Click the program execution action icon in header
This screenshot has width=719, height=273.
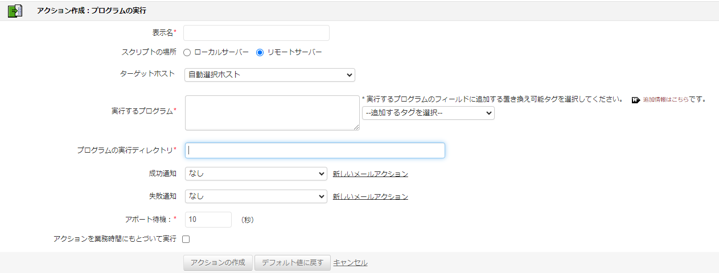(x=15, y=11)
